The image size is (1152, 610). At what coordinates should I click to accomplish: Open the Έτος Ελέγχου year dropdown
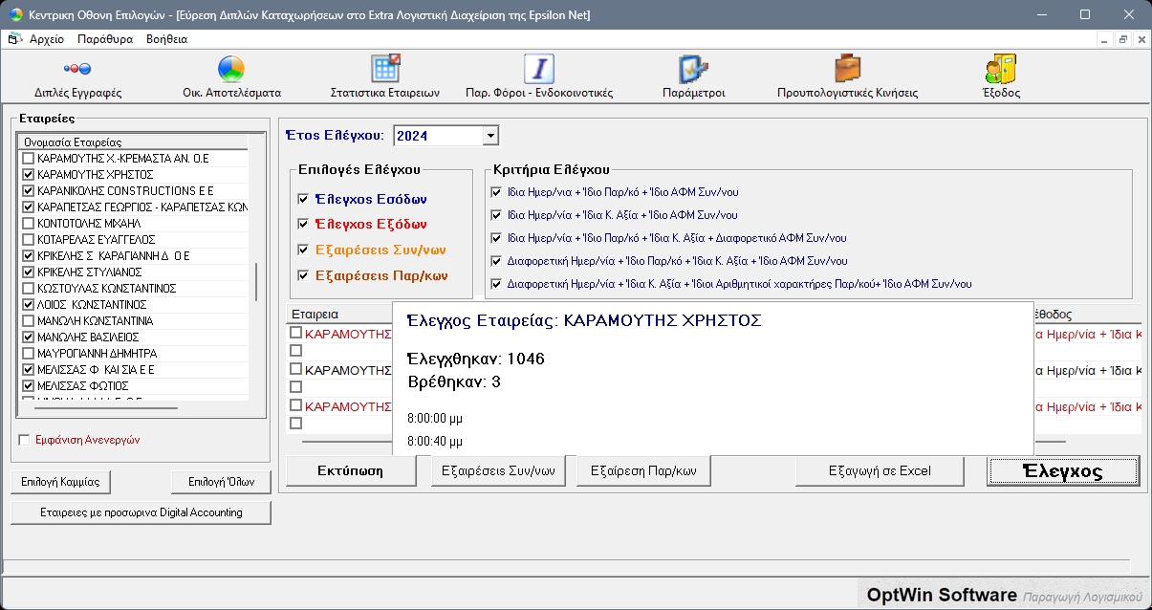pyautogui.click(x=490, y=136)
